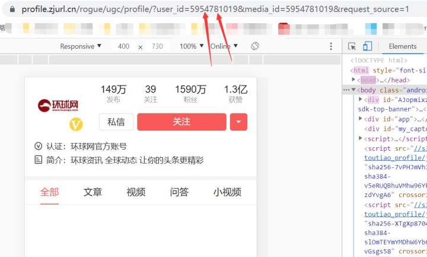Expand the div id AJopmix node
Image resolution: width=427 pixels, height=257 pixels.
pos(361,100)
